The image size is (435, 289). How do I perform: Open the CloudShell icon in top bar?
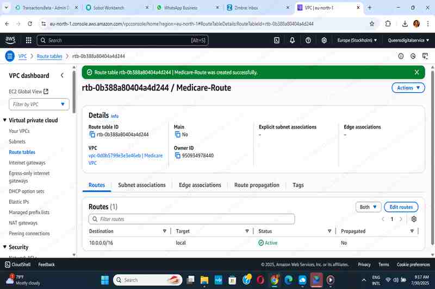[x=277, y=40]
